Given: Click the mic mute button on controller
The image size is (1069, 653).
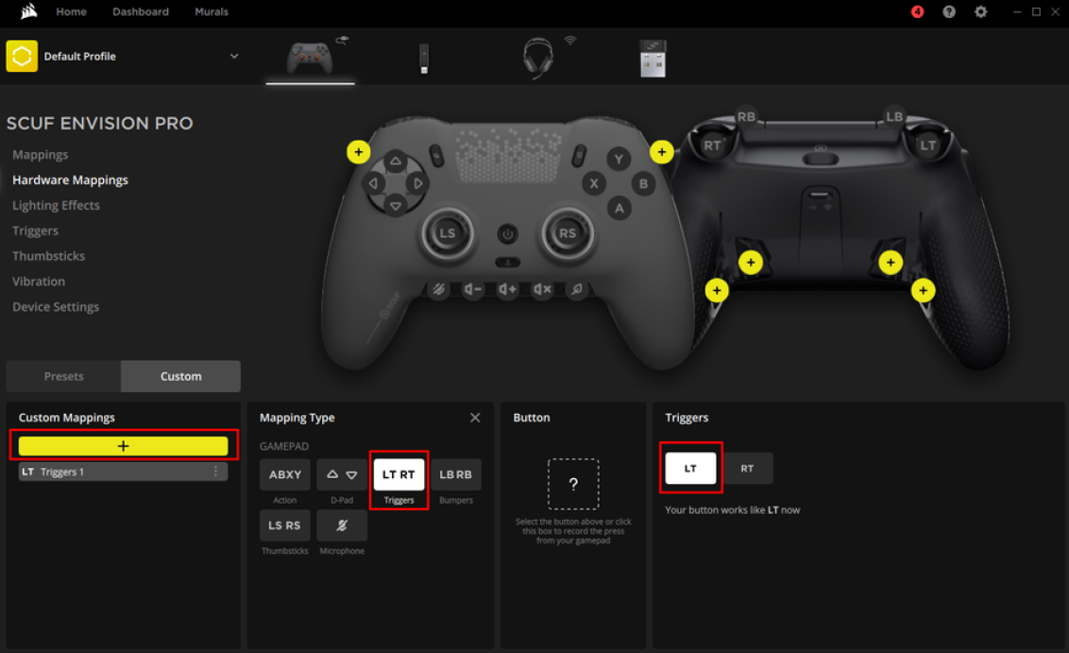Looking at the screenshot, I should click(438, 290).
